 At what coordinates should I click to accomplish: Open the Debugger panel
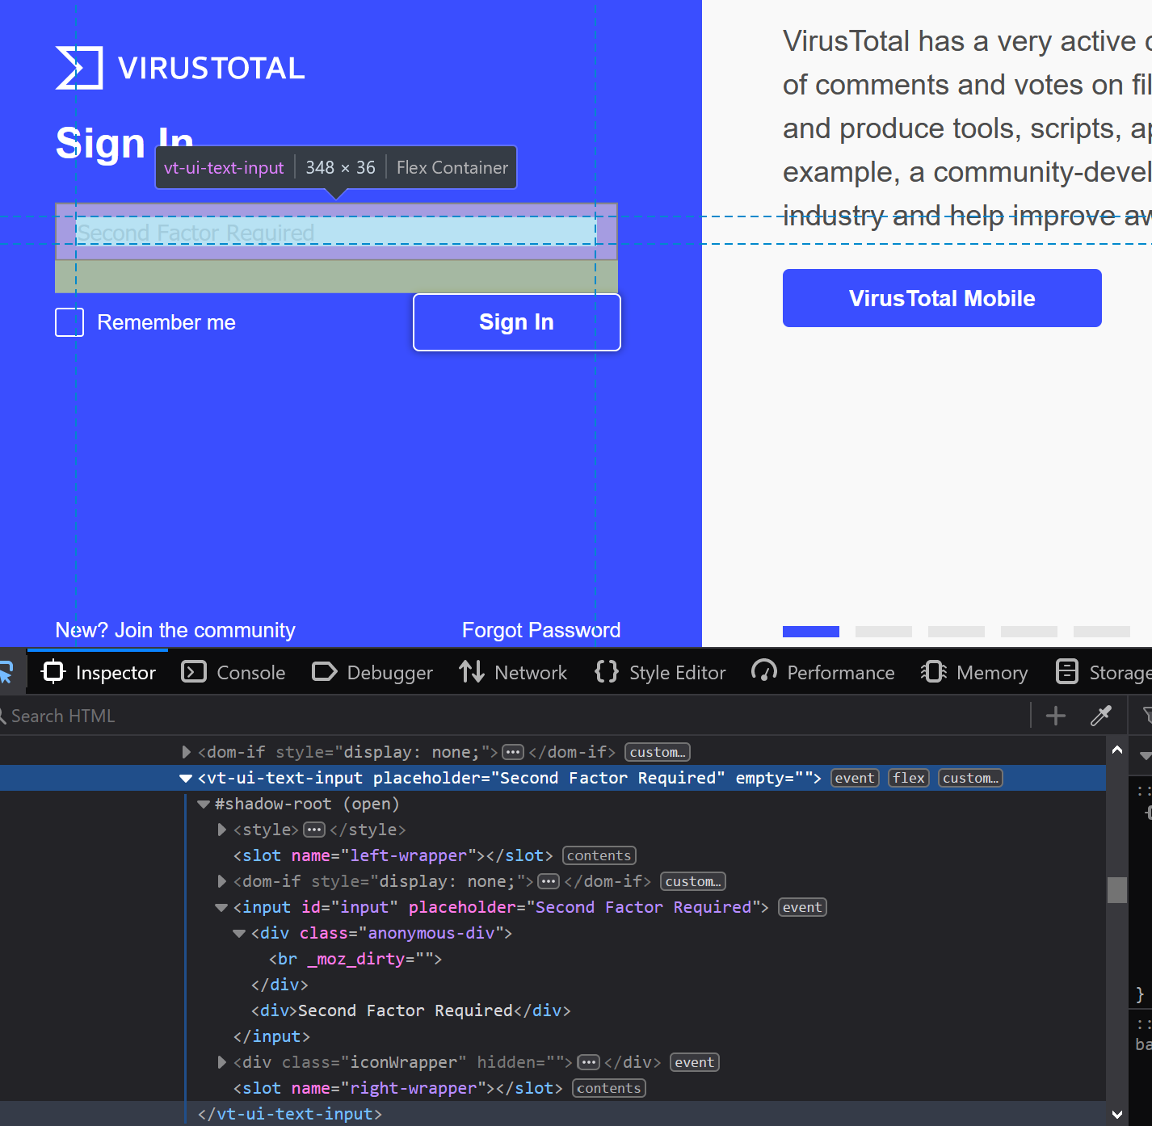pyautogui.click(x=372, y=672)
